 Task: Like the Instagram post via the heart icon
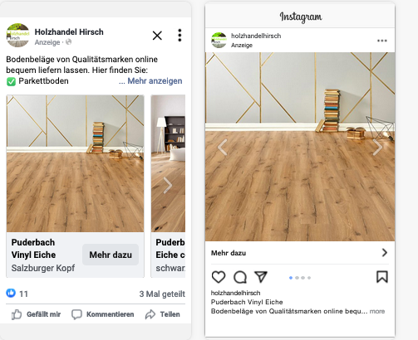click(219, 277)
